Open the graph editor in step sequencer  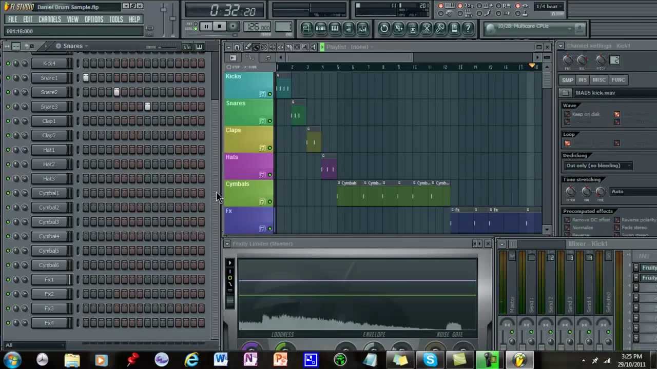click(x=187, y=47)
